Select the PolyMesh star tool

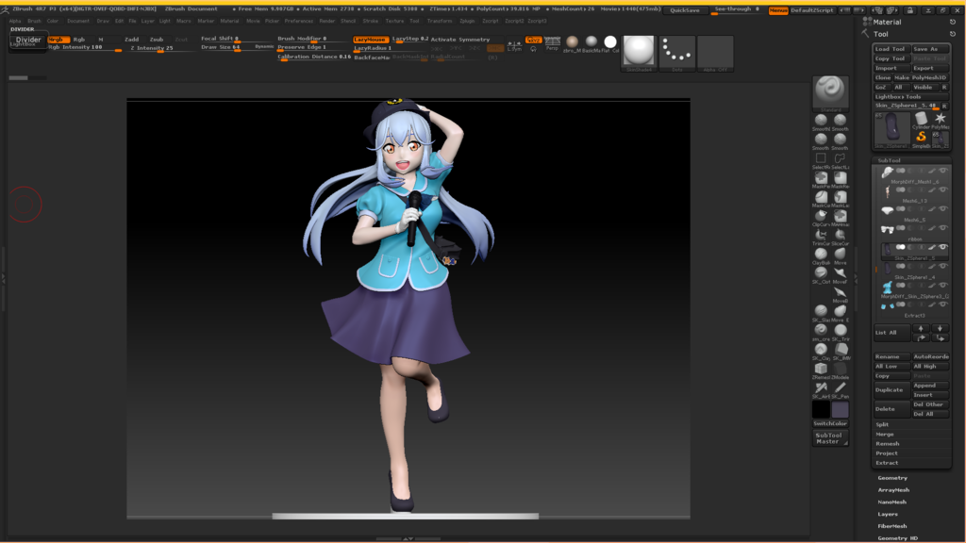click(x=941, y=119)
